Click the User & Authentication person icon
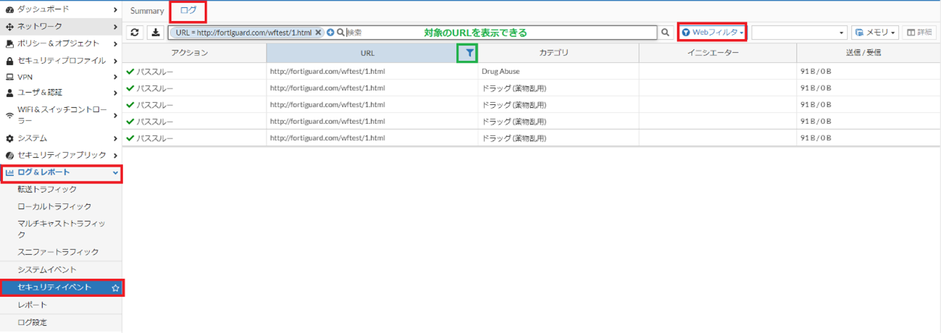This screenshot has height=333, width=941. (x=9, y=93)
